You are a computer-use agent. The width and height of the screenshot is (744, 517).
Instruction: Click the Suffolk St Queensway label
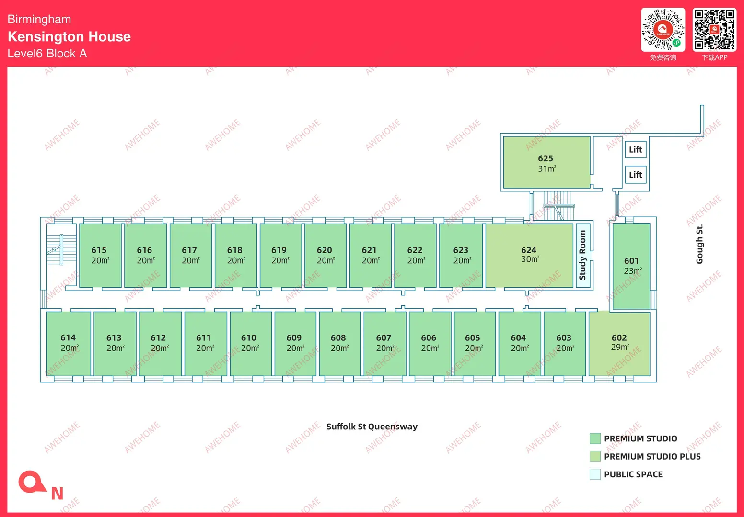(x=372, y=427)
